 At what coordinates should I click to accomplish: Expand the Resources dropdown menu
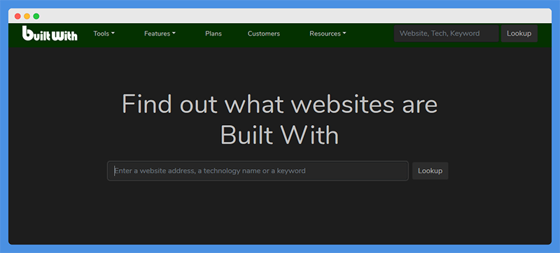click(328, 34)
